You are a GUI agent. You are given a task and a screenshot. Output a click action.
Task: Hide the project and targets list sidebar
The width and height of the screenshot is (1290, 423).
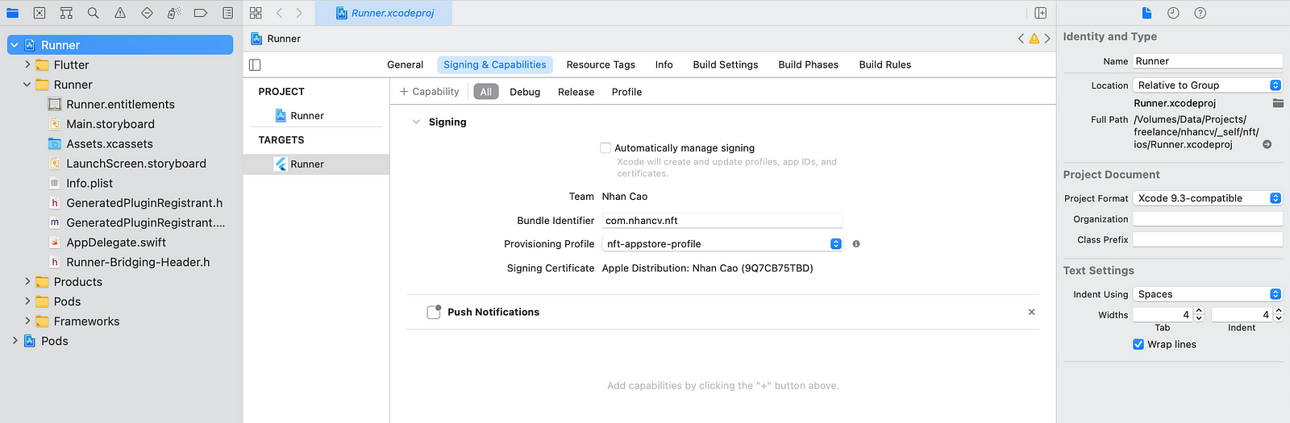click(255, 64)
